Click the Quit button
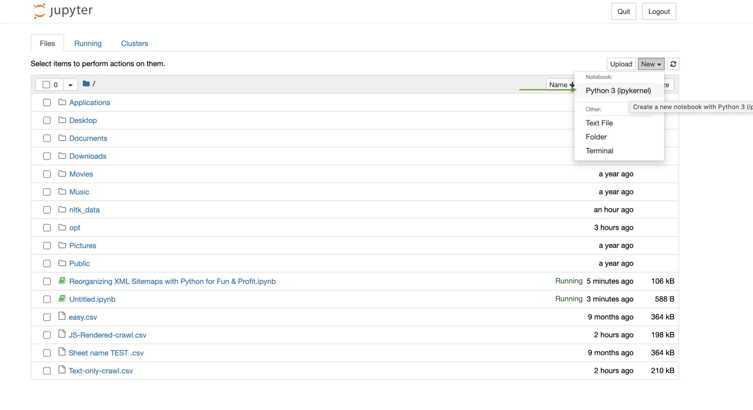Viewport: 753px width, 410px height. pos(624,12)
